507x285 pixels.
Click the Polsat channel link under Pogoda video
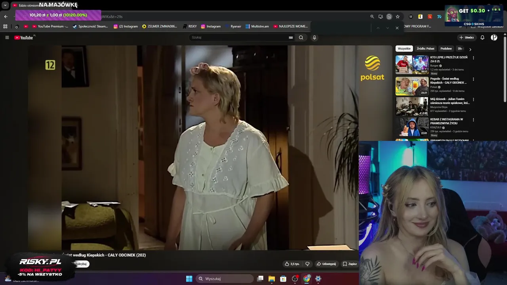coord(434,87)
